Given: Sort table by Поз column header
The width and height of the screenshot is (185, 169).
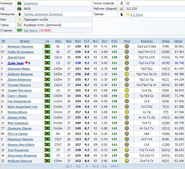Looking at the screenshot, I should (58, 41).
